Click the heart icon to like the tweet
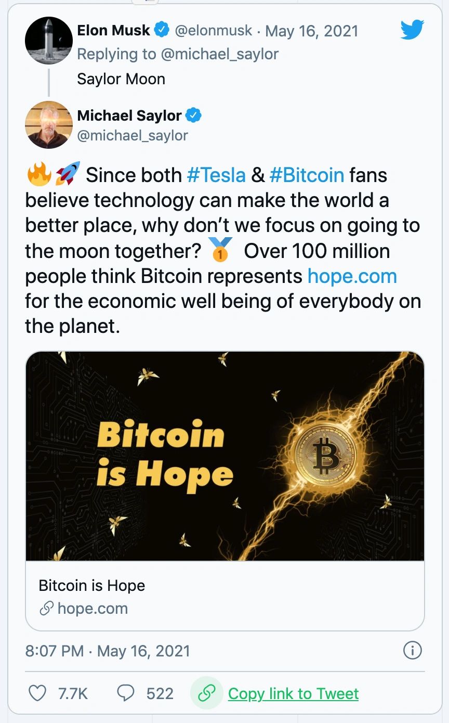This screenshot has height=723, width=449. (x=37, y=693)
